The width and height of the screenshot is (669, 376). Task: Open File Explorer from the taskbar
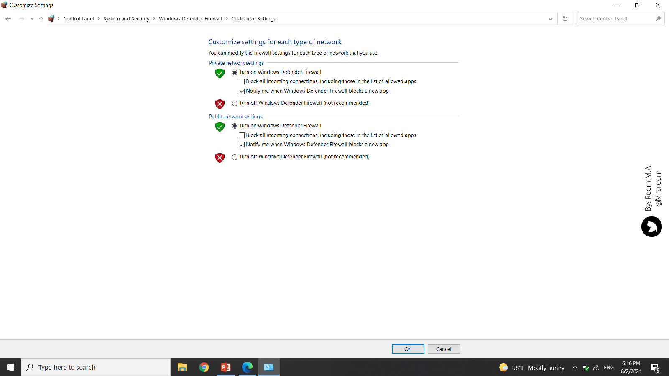[182, 367]
